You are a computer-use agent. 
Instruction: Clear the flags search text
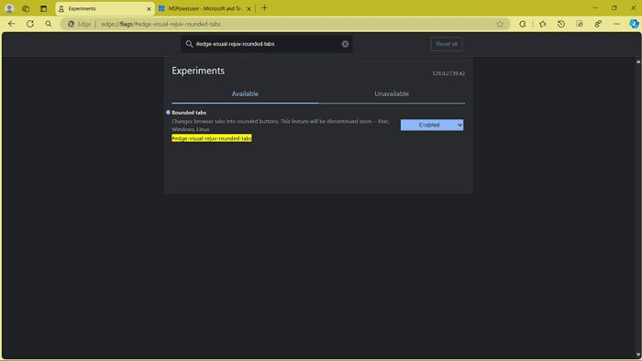[345, 44]
